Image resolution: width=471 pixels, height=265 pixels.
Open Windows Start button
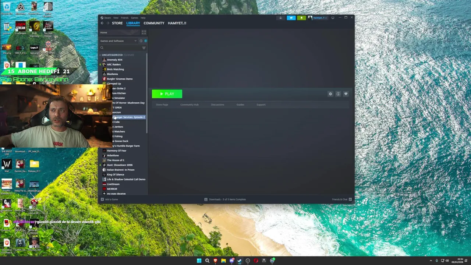click(x=199, y=261)
